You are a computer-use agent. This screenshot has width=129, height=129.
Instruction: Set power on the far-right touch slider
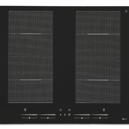click(100, 115)
